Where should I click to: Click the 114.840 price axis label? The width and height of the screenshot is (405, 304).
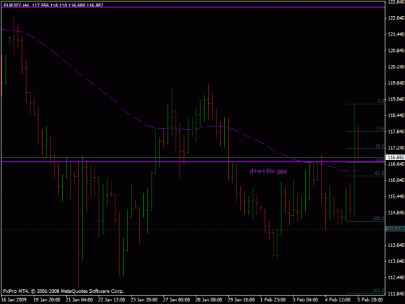pos(396,213)
